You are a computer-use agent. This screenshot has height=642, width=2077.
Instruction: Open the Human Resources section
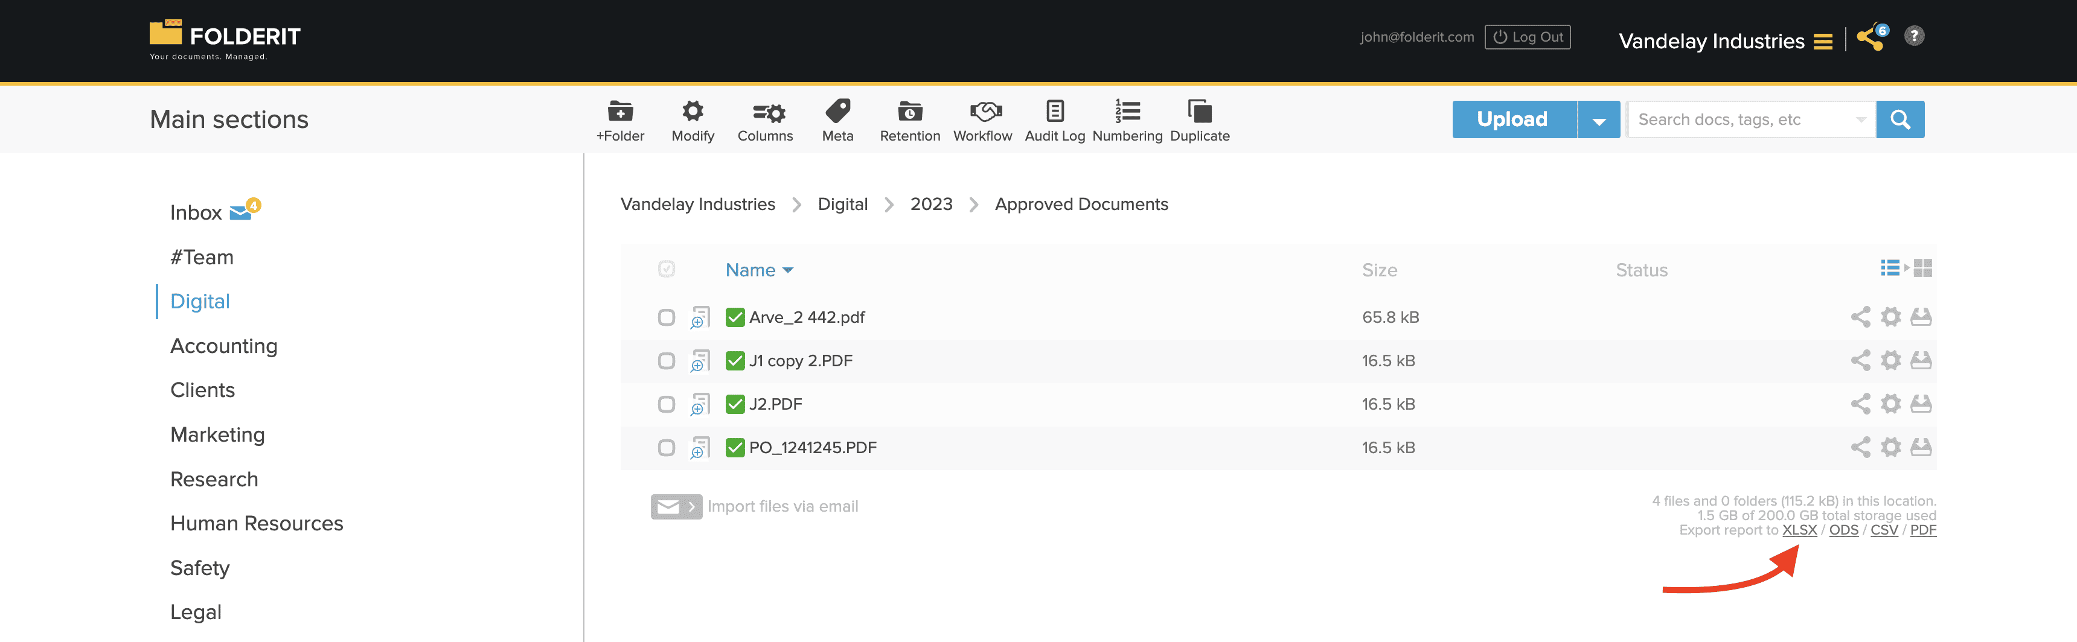pos(257,524)
